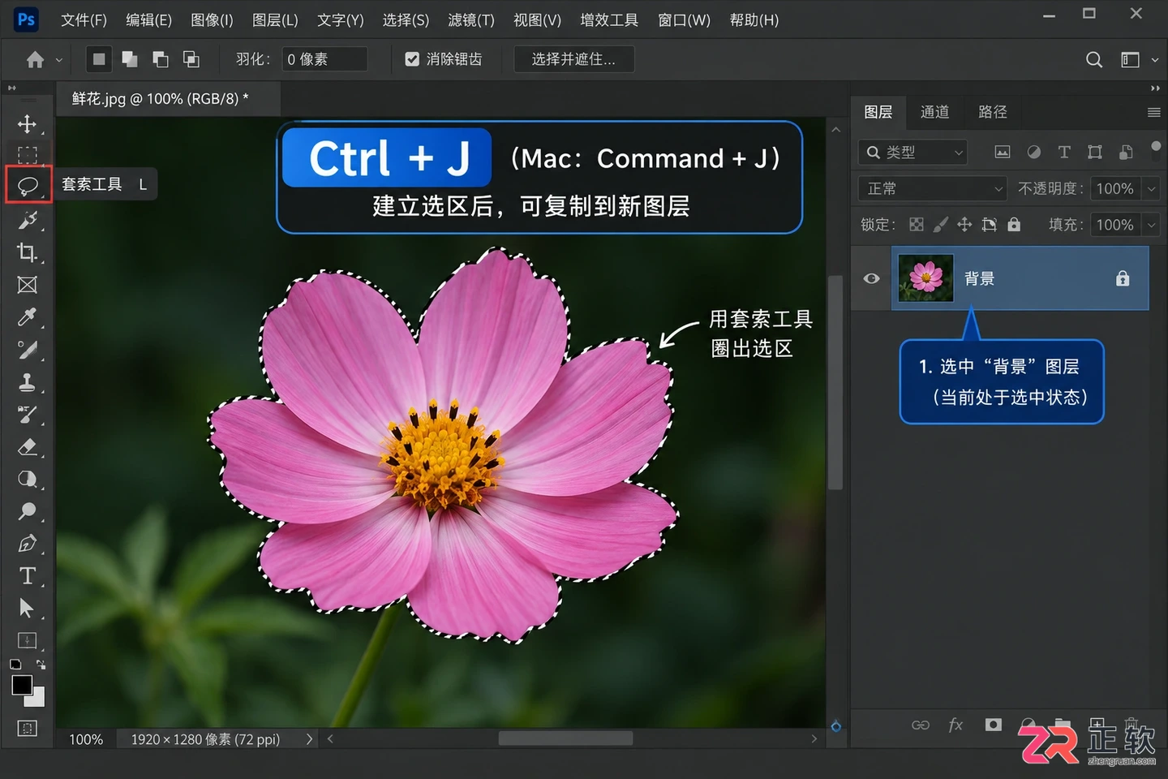Filter layers by shape icon
Image resolution: width=1168 pixels, height=779 pixels.
(x=1095, y=152)
